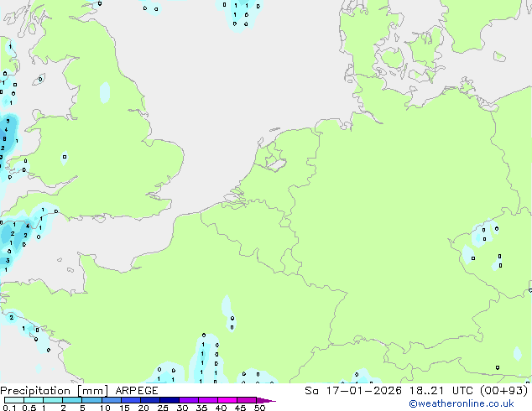
Task: Open the weatheronline.co.uk copyright link
Action: click(x=462, y=404)
